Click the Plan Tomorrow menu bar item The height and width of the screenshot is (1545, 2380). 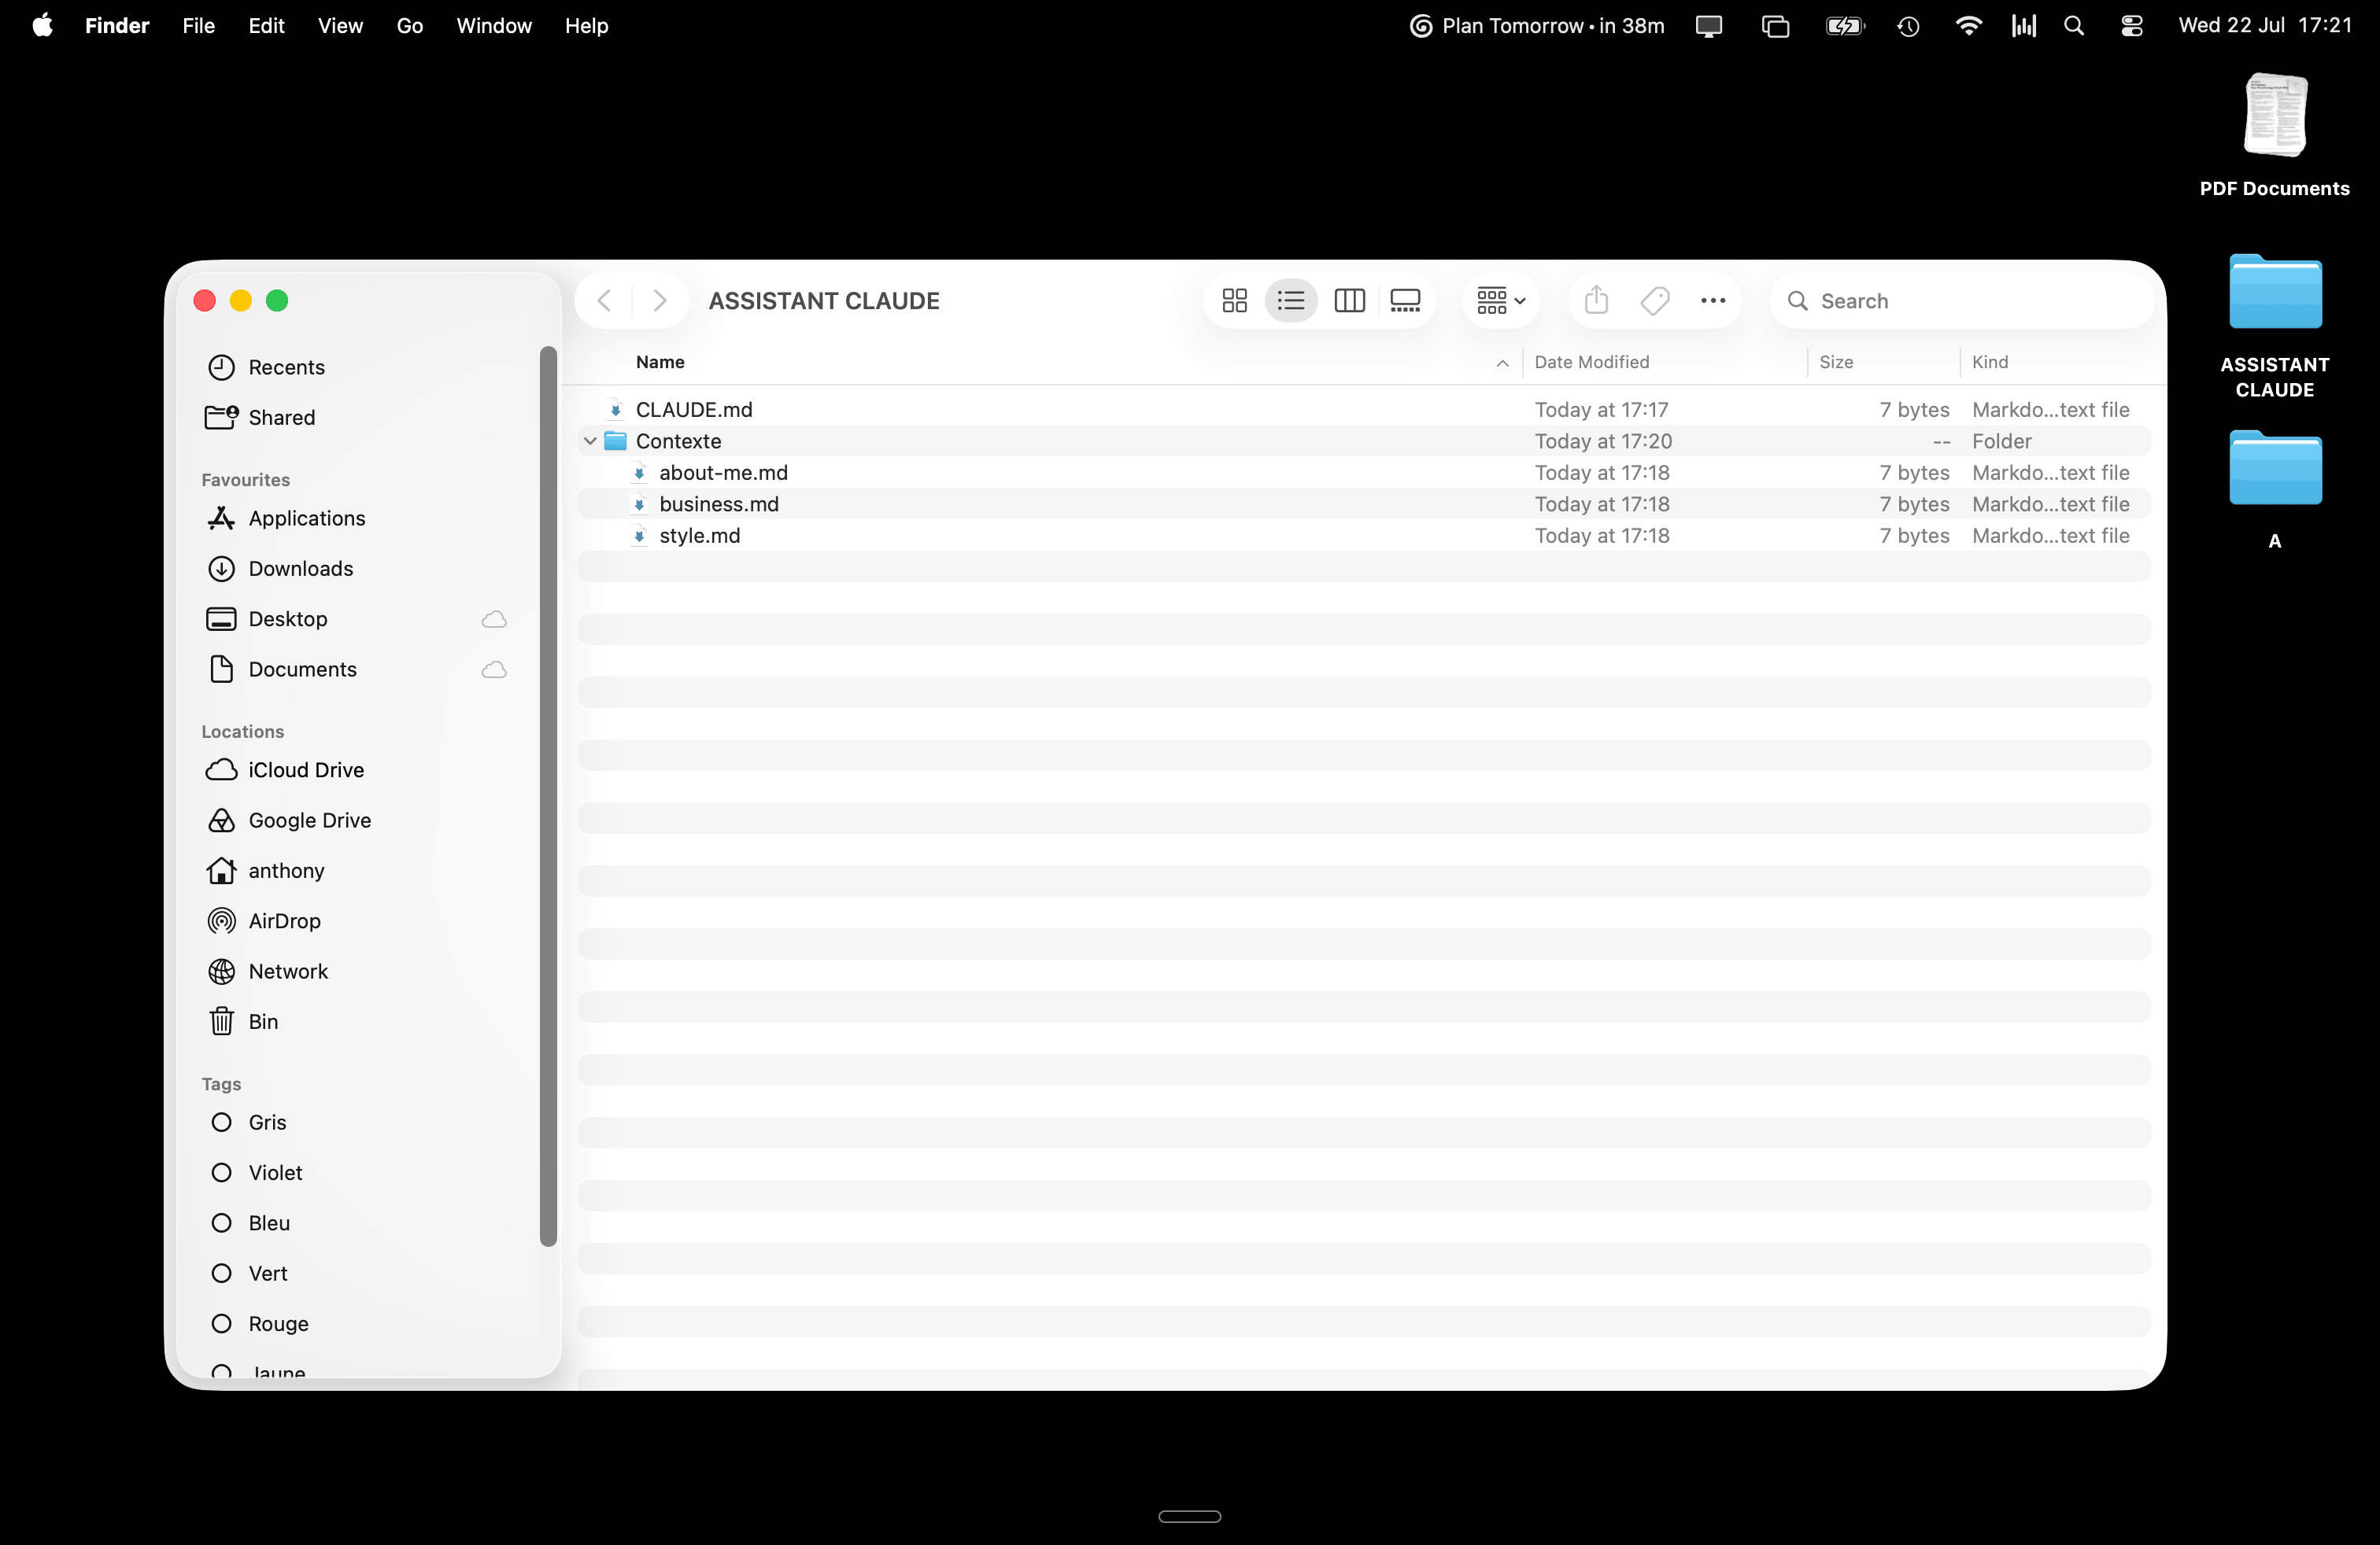1537,26
